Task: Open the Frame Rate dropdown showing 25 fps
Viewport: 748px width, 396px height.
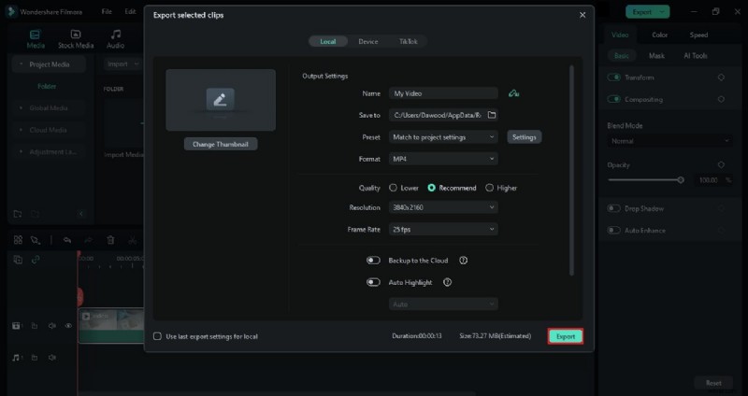Action: pyautogui.click(x=443, y=229)
